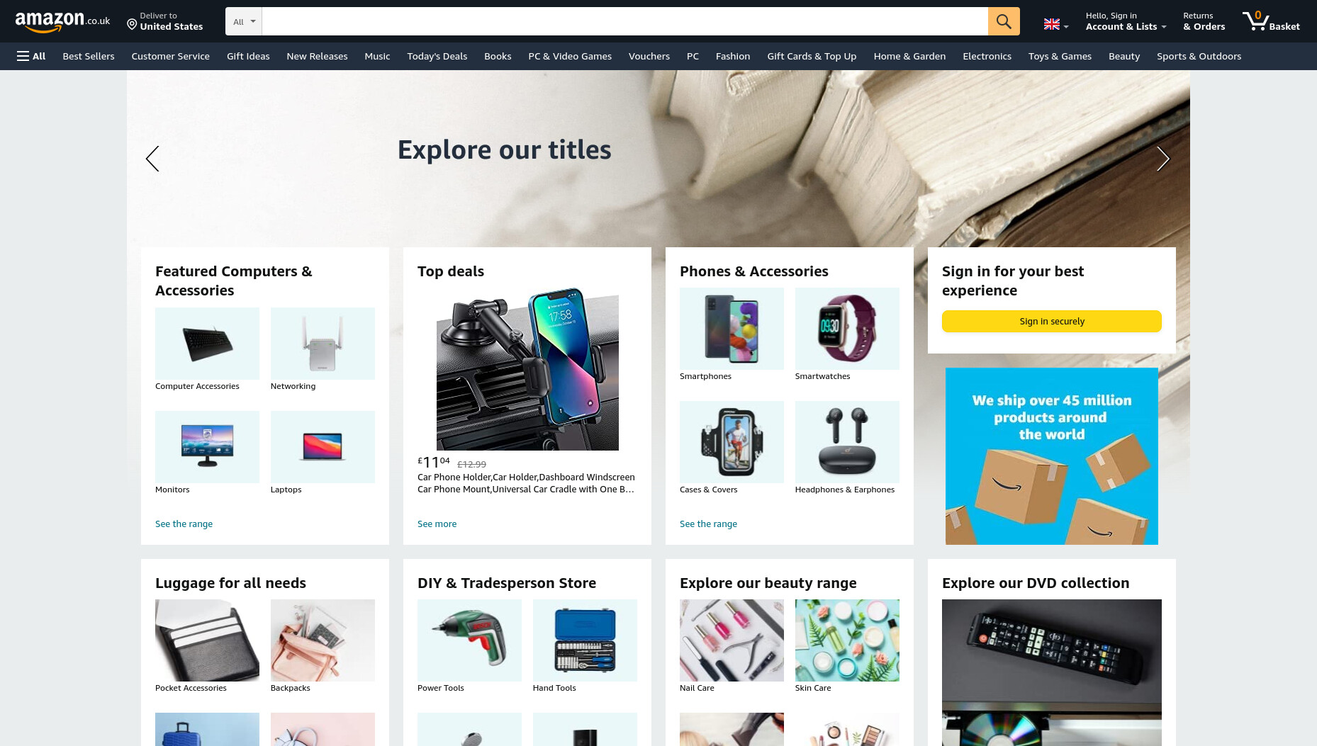Viewport: 1317px width, 746px height.
Task: Click the UK flag language icon
Action: point(1052,25)
